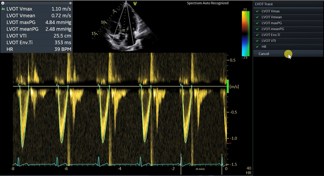The image size is (324, 176).
Task: Select cardiac cycle marker 1
Action: tap(19, 84)
